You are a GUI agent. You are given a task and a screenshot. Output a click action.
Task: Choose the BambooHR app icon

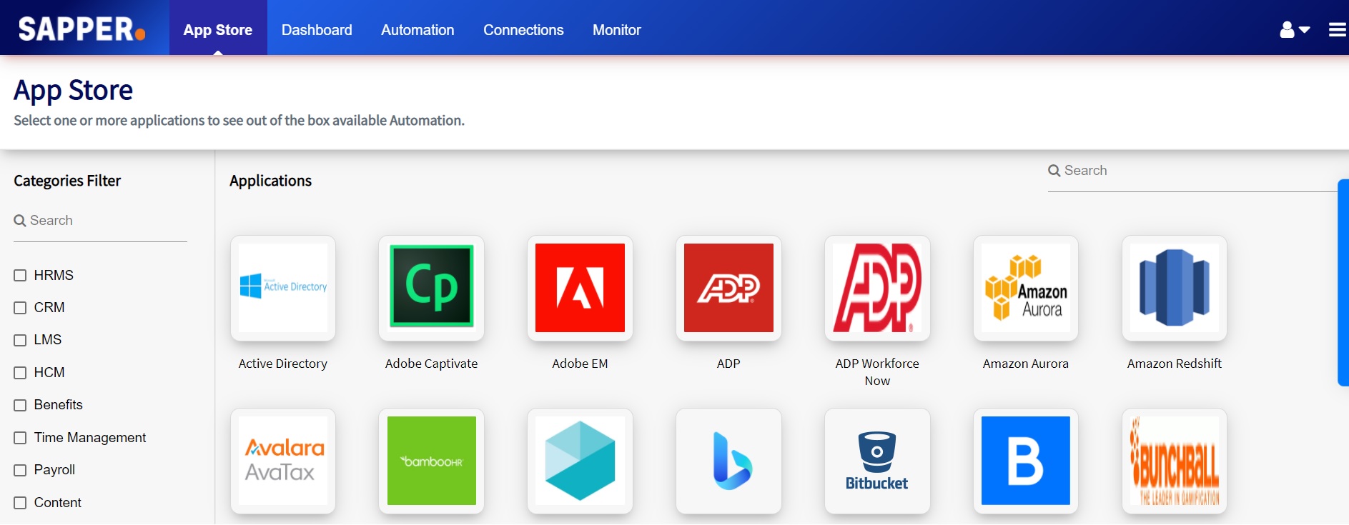[432, 461]
